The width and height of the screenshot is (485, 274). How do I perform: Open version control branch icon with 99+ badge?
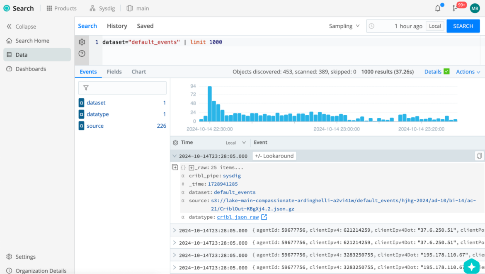click(455, 8)
